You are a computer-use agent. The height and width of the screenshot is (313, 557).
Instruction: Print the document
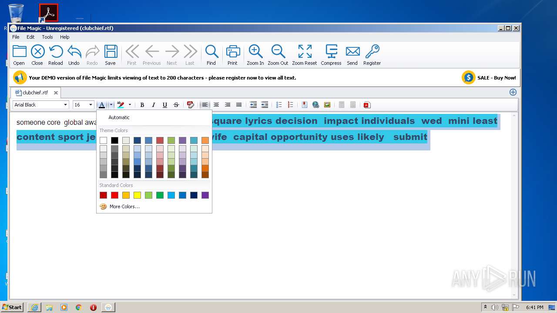pos(233,55)
